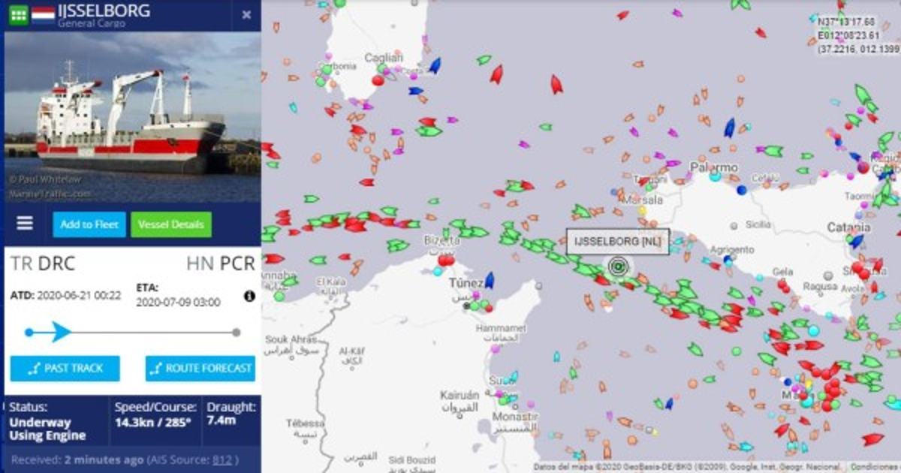Click the green grid icon beside the vessel name
This screenshot has width=901, height=473.
[18, 14]
